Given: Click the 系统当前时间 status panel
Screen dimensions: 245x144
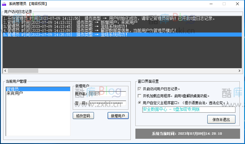Looking at the screenshot, I should pyautogui.click(x=188, y=134).
